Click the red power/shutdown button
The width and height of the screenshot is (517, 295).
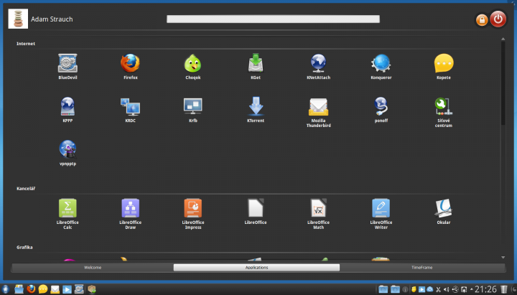tap(498, 19)
